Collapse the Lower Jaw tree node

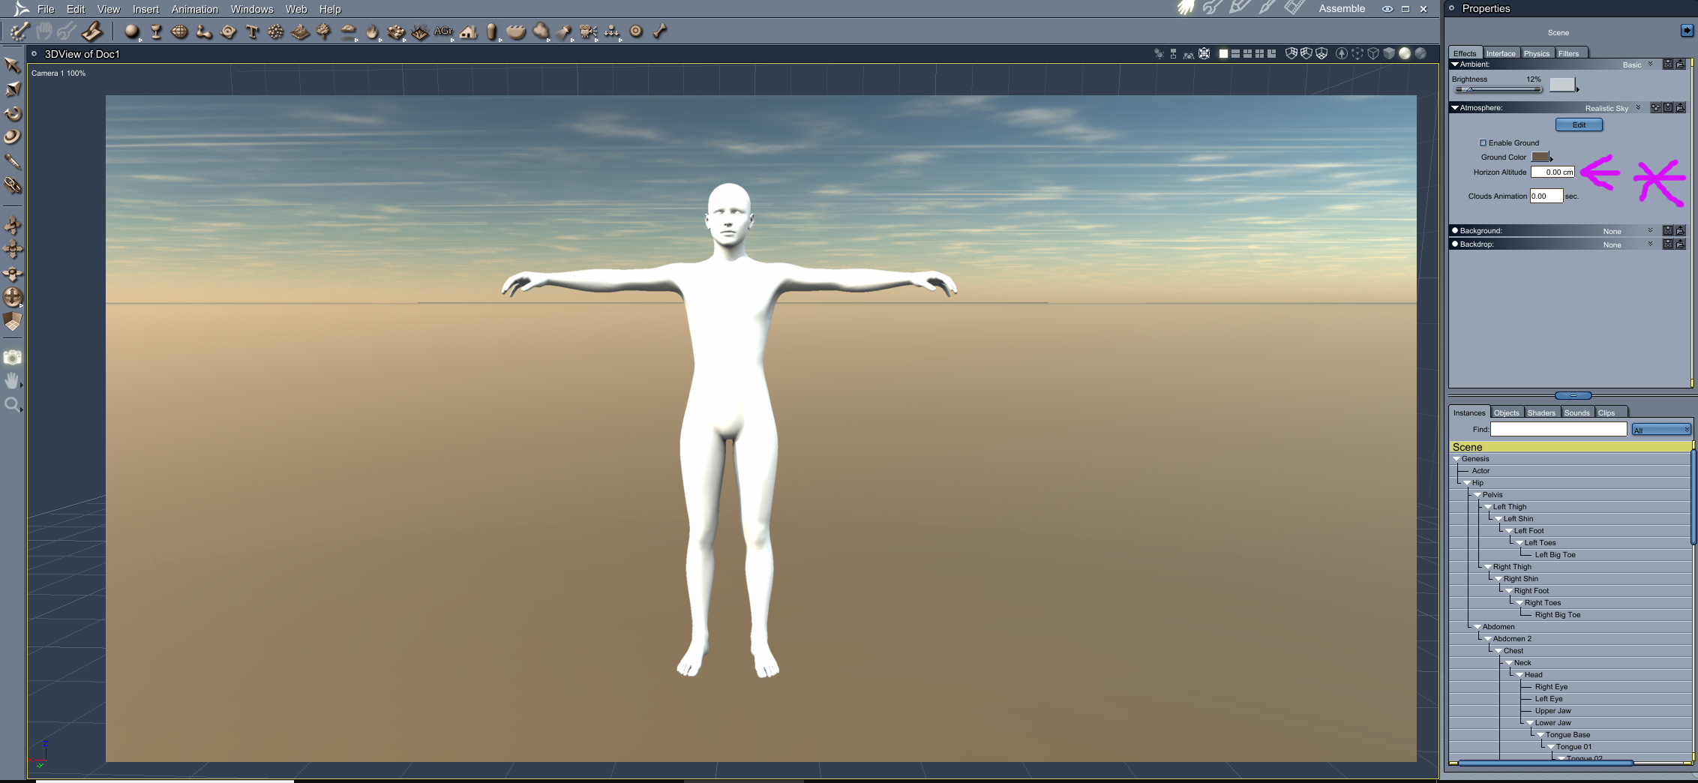click(x=1530, y=723)
